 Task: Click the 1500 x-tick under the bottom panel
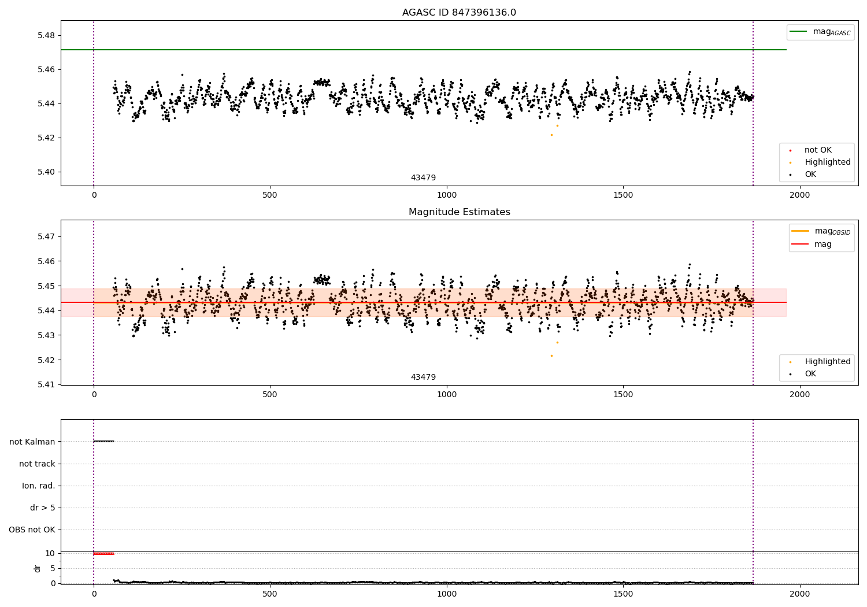[623, 594]
